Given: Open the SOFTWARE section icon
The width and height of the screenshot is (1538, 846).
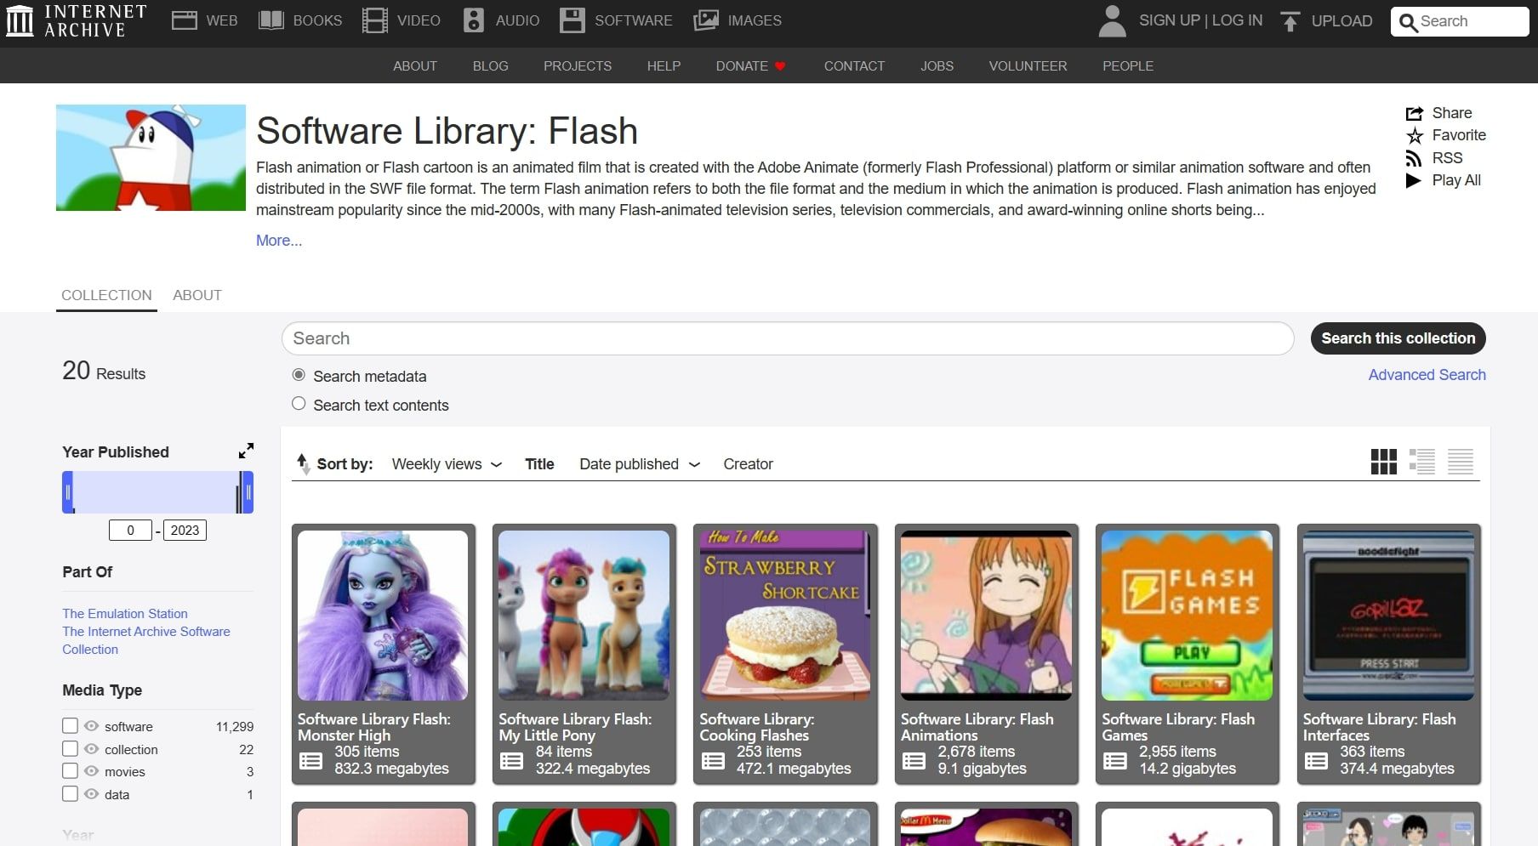Looking at the screenshot, I should tap(573, 20).
